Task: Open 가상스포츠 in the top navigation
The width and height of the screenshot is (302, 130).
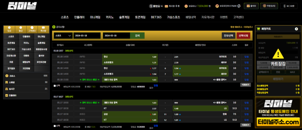Action: 174,17
